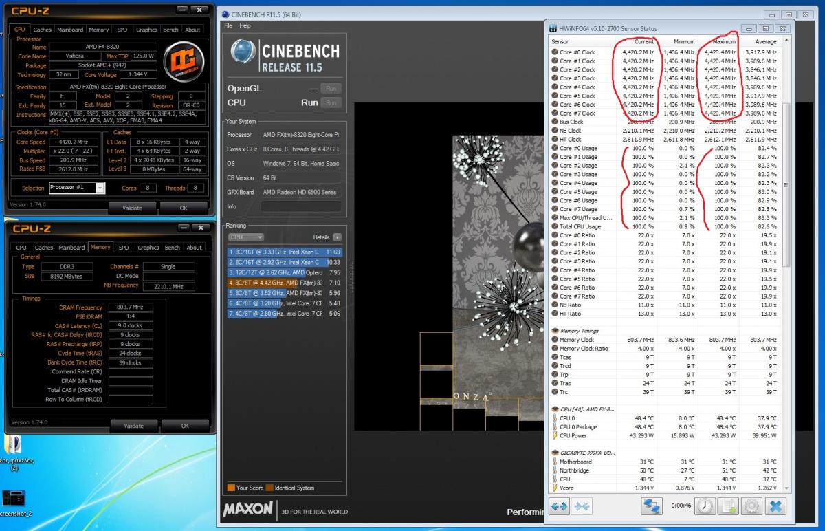Click Memory Timings group icon in HWiNFO

pos(555,331)
